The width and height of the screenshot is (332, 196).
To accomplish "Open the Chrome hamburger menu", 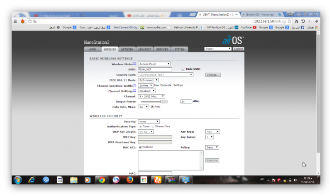I will coord(15,22).
